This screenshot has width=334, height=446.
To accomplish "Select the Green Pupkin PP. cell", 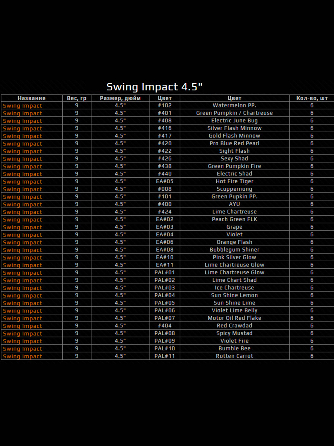I will [235, 197].
